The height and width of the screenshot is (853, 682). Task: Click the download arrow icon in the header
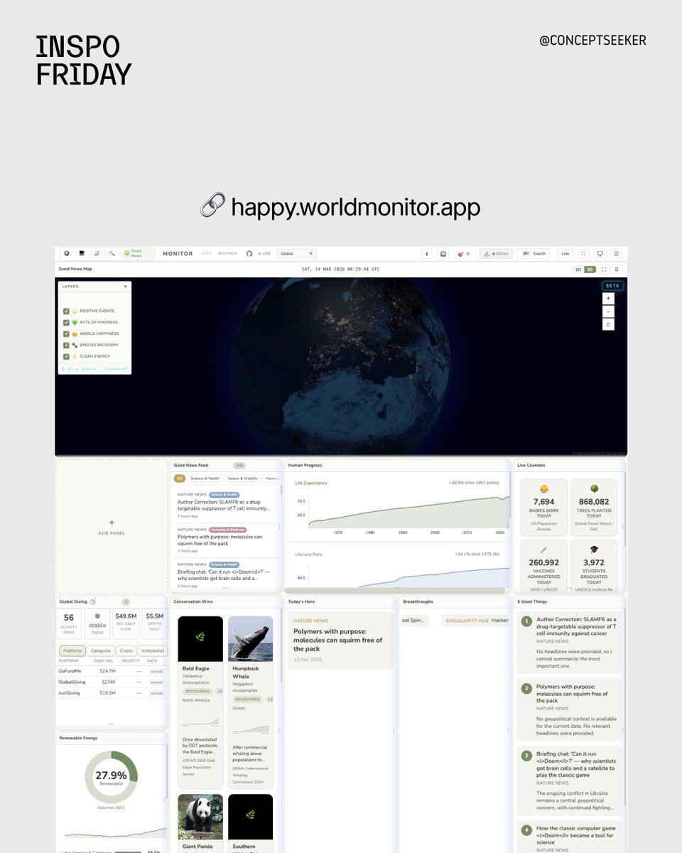tap(427, 253)
